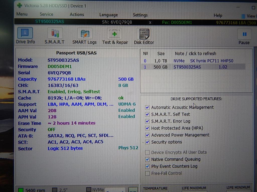Toggle Free-Fall Control checkbox
Screen dimensions: 257x192
click(147, 173)
